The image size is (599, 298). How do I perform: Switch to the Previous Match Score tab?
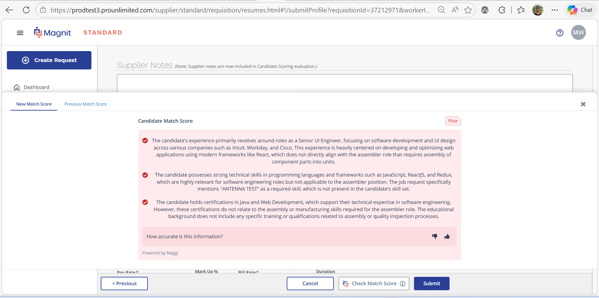(85, 104)
